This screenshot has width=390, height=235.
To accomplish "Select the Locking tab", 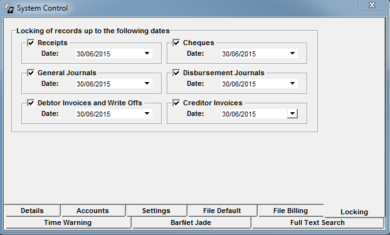I will (354, 212).
